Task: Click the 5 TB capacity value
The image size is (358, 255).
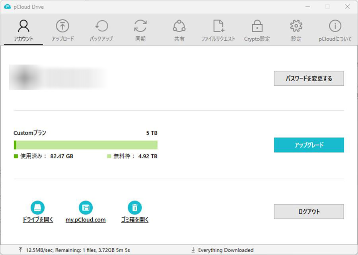Action: 152,133
